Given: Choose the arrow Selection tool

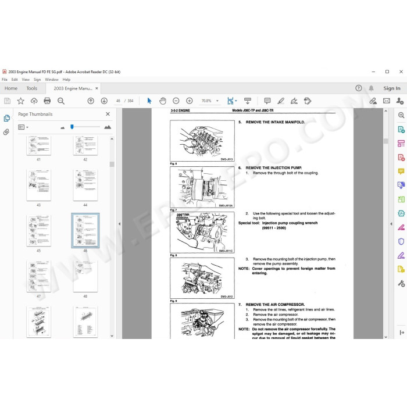Looking at the screenshot, I should pyautogui.click(x=149, y=101).
